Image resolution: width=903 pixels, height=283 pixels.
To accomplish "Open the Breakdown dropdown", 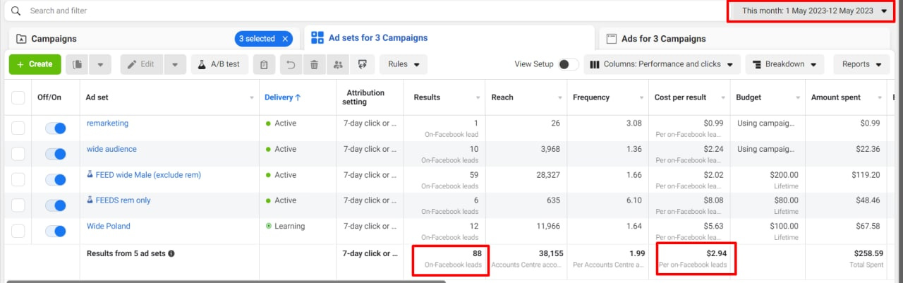I will [x=784, y=64].
